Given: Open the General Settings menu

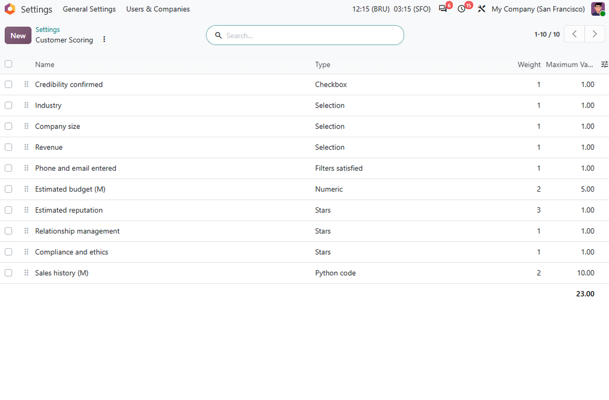Looking at the screenshot, I should coord(89,9).
